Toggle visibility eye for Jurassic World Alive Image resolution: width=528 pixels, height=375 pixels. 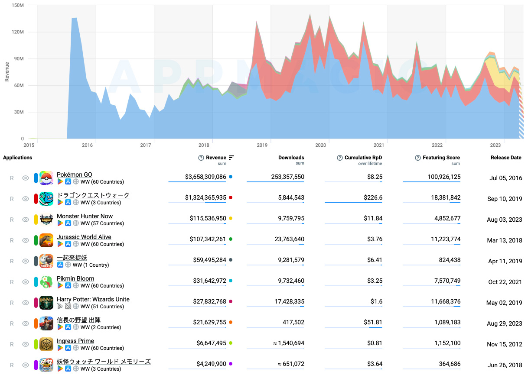(26, 240)
